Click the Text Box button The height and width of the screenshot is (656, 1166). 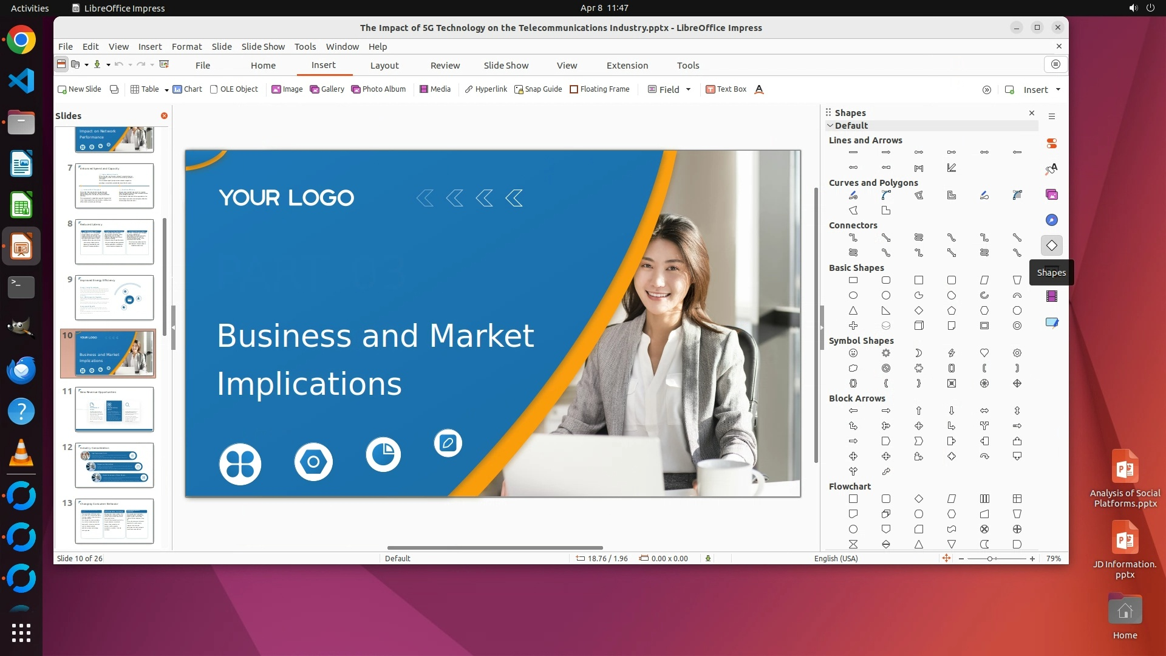pos(726,89)
